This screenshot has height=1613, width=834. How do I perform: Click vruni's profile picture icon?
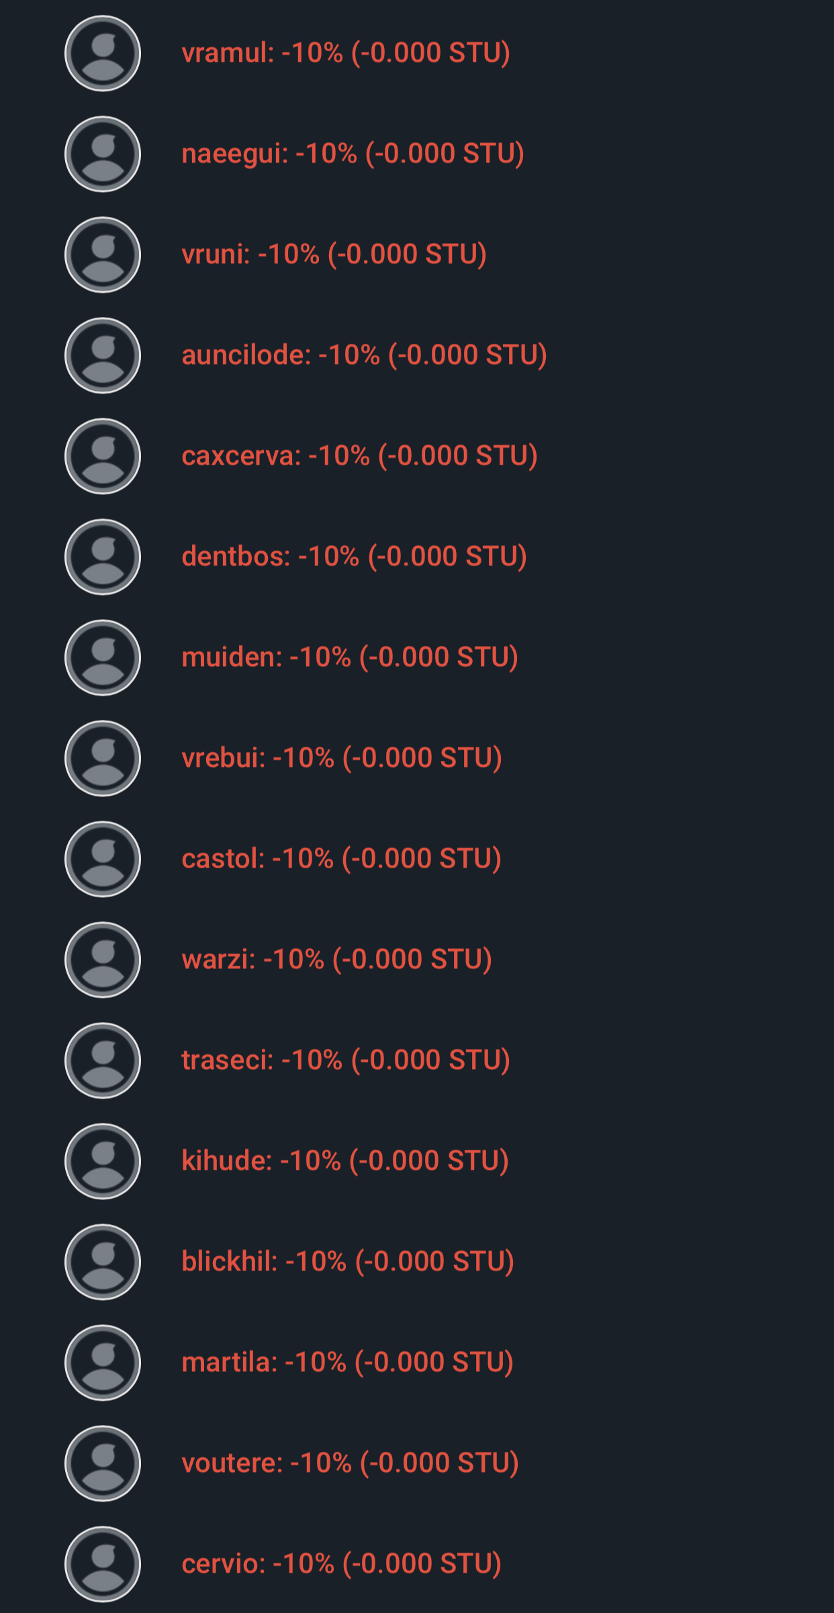[103, 255]
